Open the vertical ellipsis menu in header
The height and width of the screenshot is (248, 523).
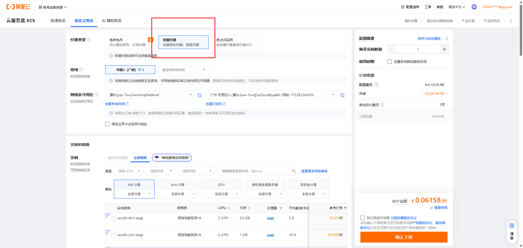point(511,21)
